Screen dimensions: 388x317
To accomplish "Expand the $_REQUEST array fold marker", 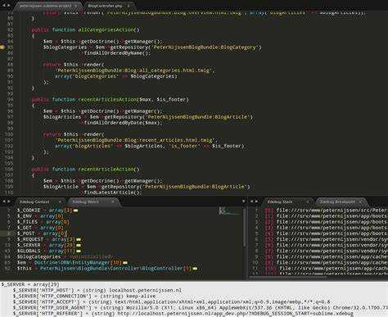I will [x=79, y=239].
